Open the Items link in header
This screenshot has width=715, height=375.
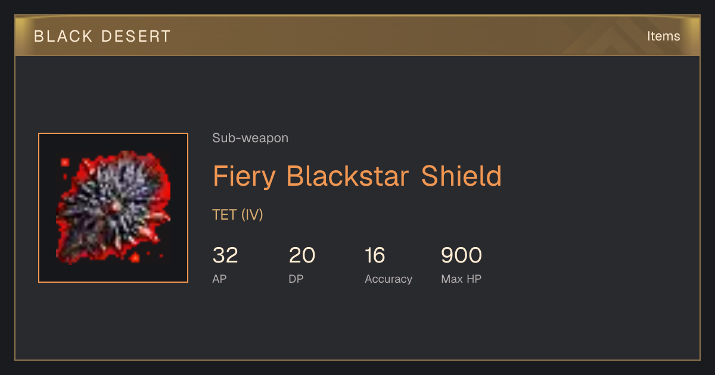coord(663,36)
